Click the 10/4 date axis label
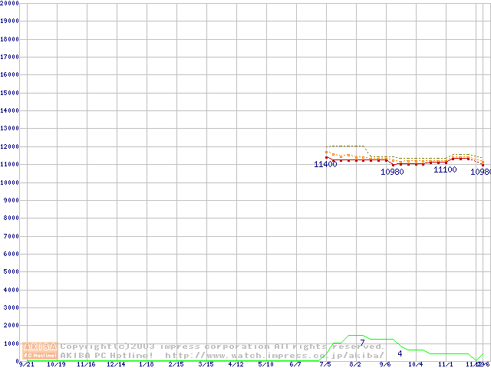Image resolution: width=491 pixels, height=368 pixels. 415,365
